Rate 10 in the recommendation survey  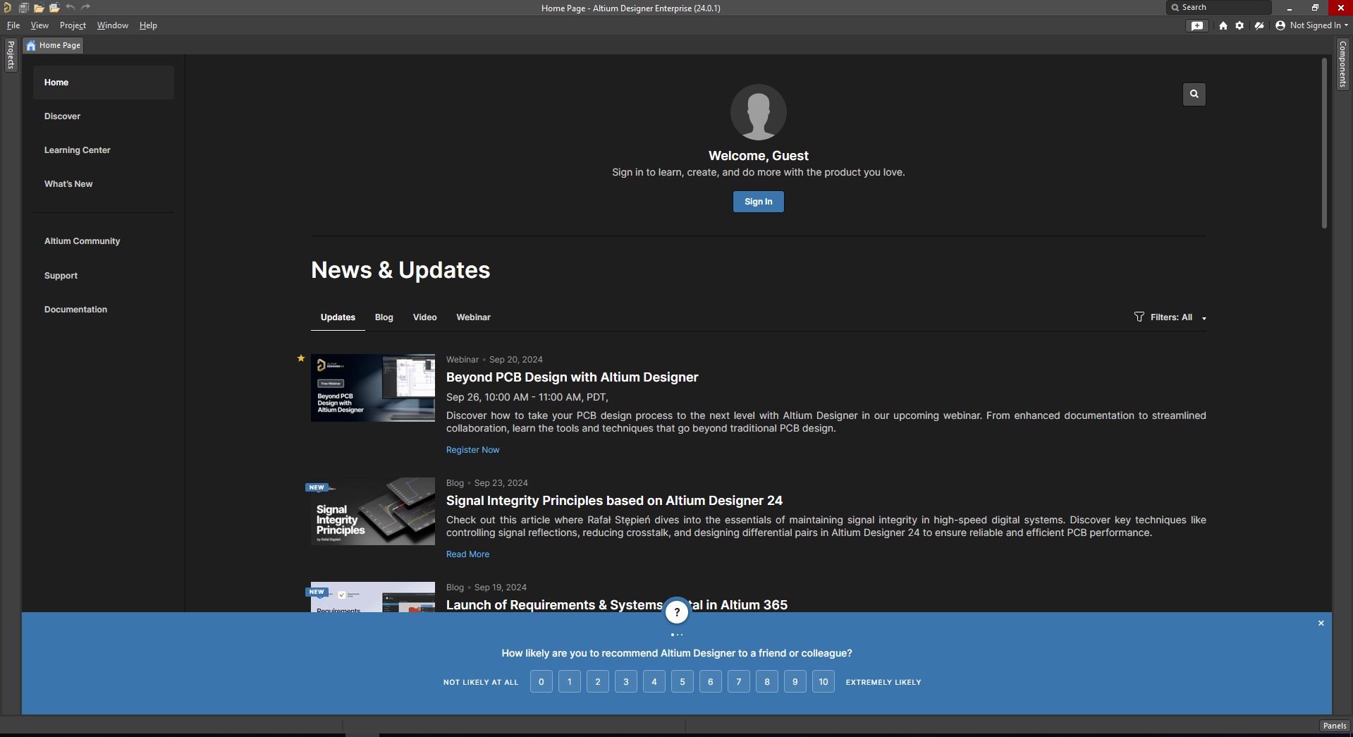824,682
